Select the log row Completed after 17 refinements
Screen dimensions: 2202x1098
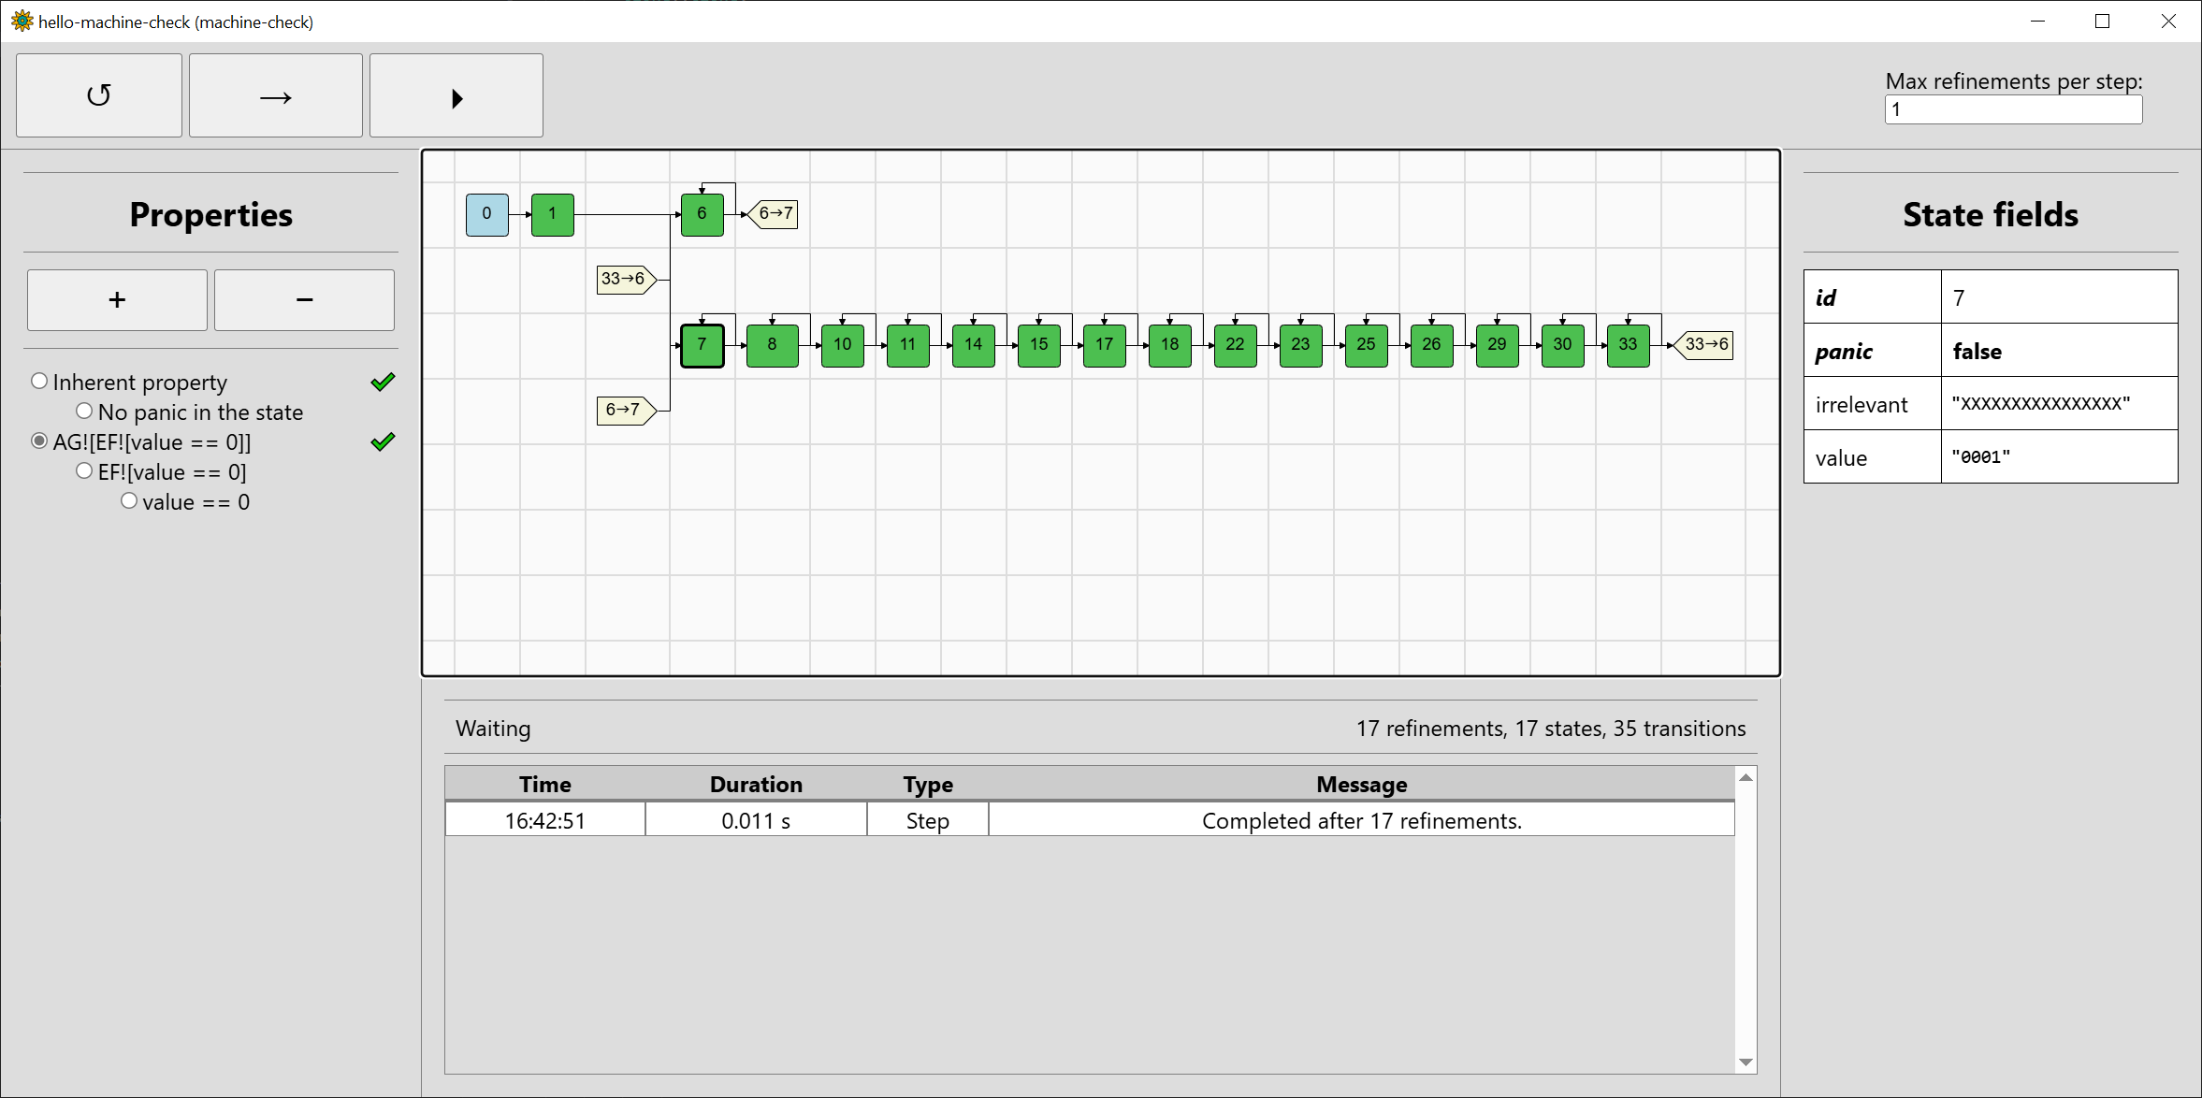click(x=1361, y=820)
